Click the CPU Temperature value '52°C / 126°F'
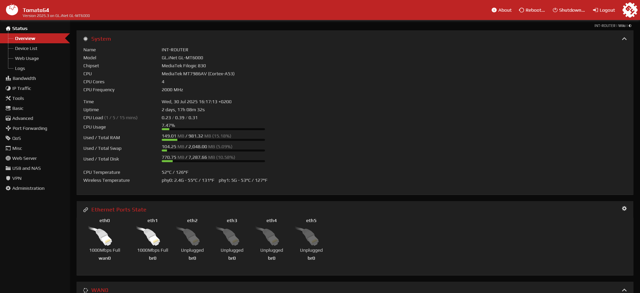 (x=175, y=172)
